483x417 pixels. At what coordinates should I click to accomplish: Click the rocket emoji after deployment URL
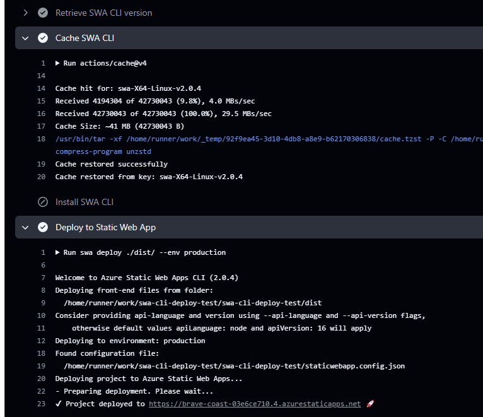pos(370,404)
